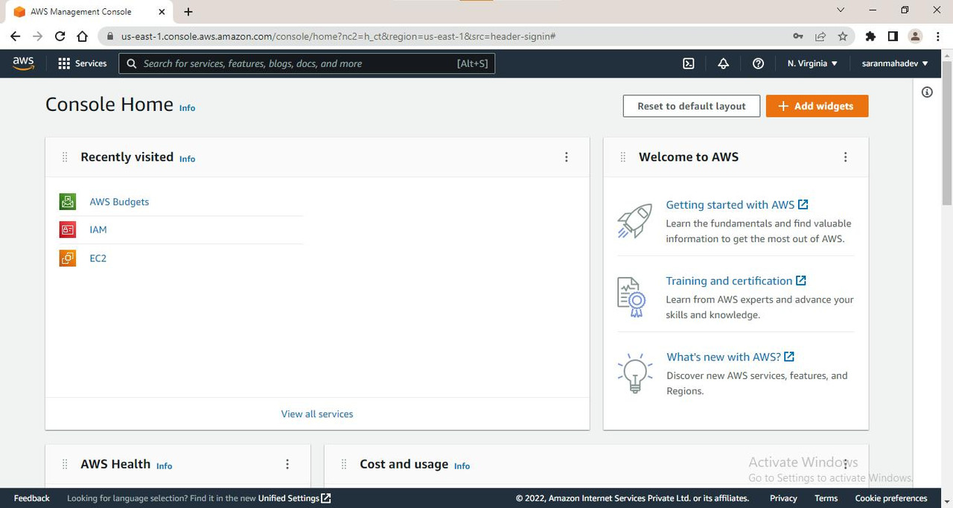Open the Welcome to AWS widget options menu
This screenshot has width=953, height=508.
[x=845, y=157]
